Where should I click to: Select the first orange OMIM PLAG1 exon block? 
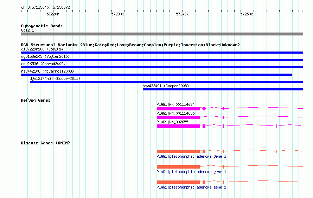[178, 151]
